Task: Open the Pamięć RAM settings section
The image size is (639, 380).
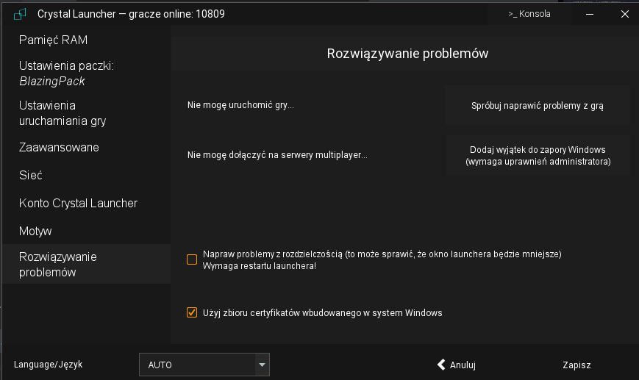Action: [x=53, y=40]
